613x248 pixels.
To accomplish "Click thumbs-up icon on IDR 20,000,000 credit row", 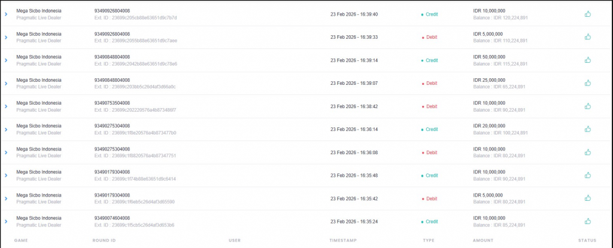I will (x=587, y=129).
